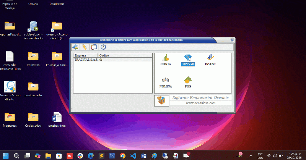This screenshot has width=306, height=160.
Task: Click the Oceanic logo beside the banner
Action: 162,100
